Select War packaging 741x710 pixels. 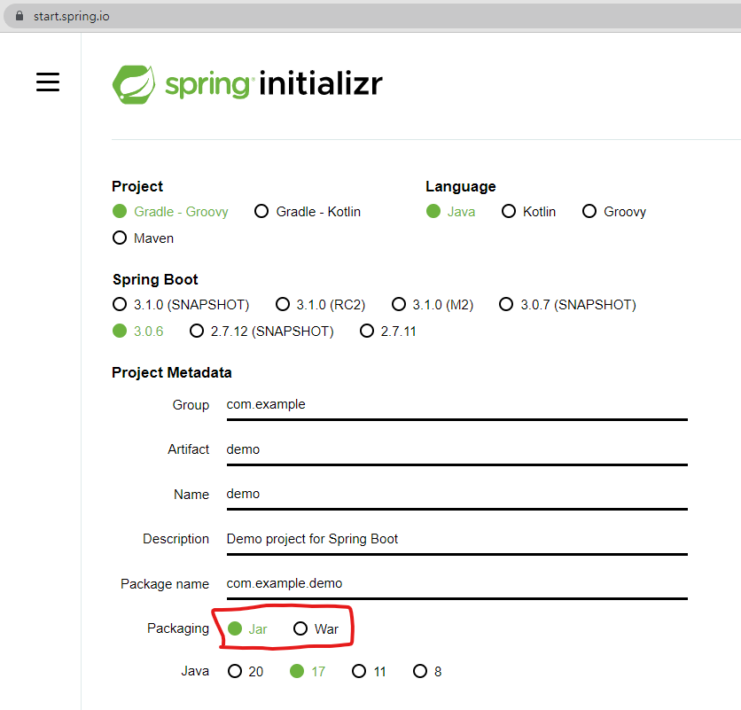pyautogui.click(x=316, y=628)
